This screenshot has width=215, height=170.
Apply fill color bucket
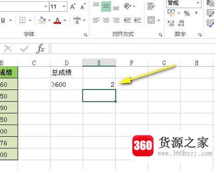(42, 20)
